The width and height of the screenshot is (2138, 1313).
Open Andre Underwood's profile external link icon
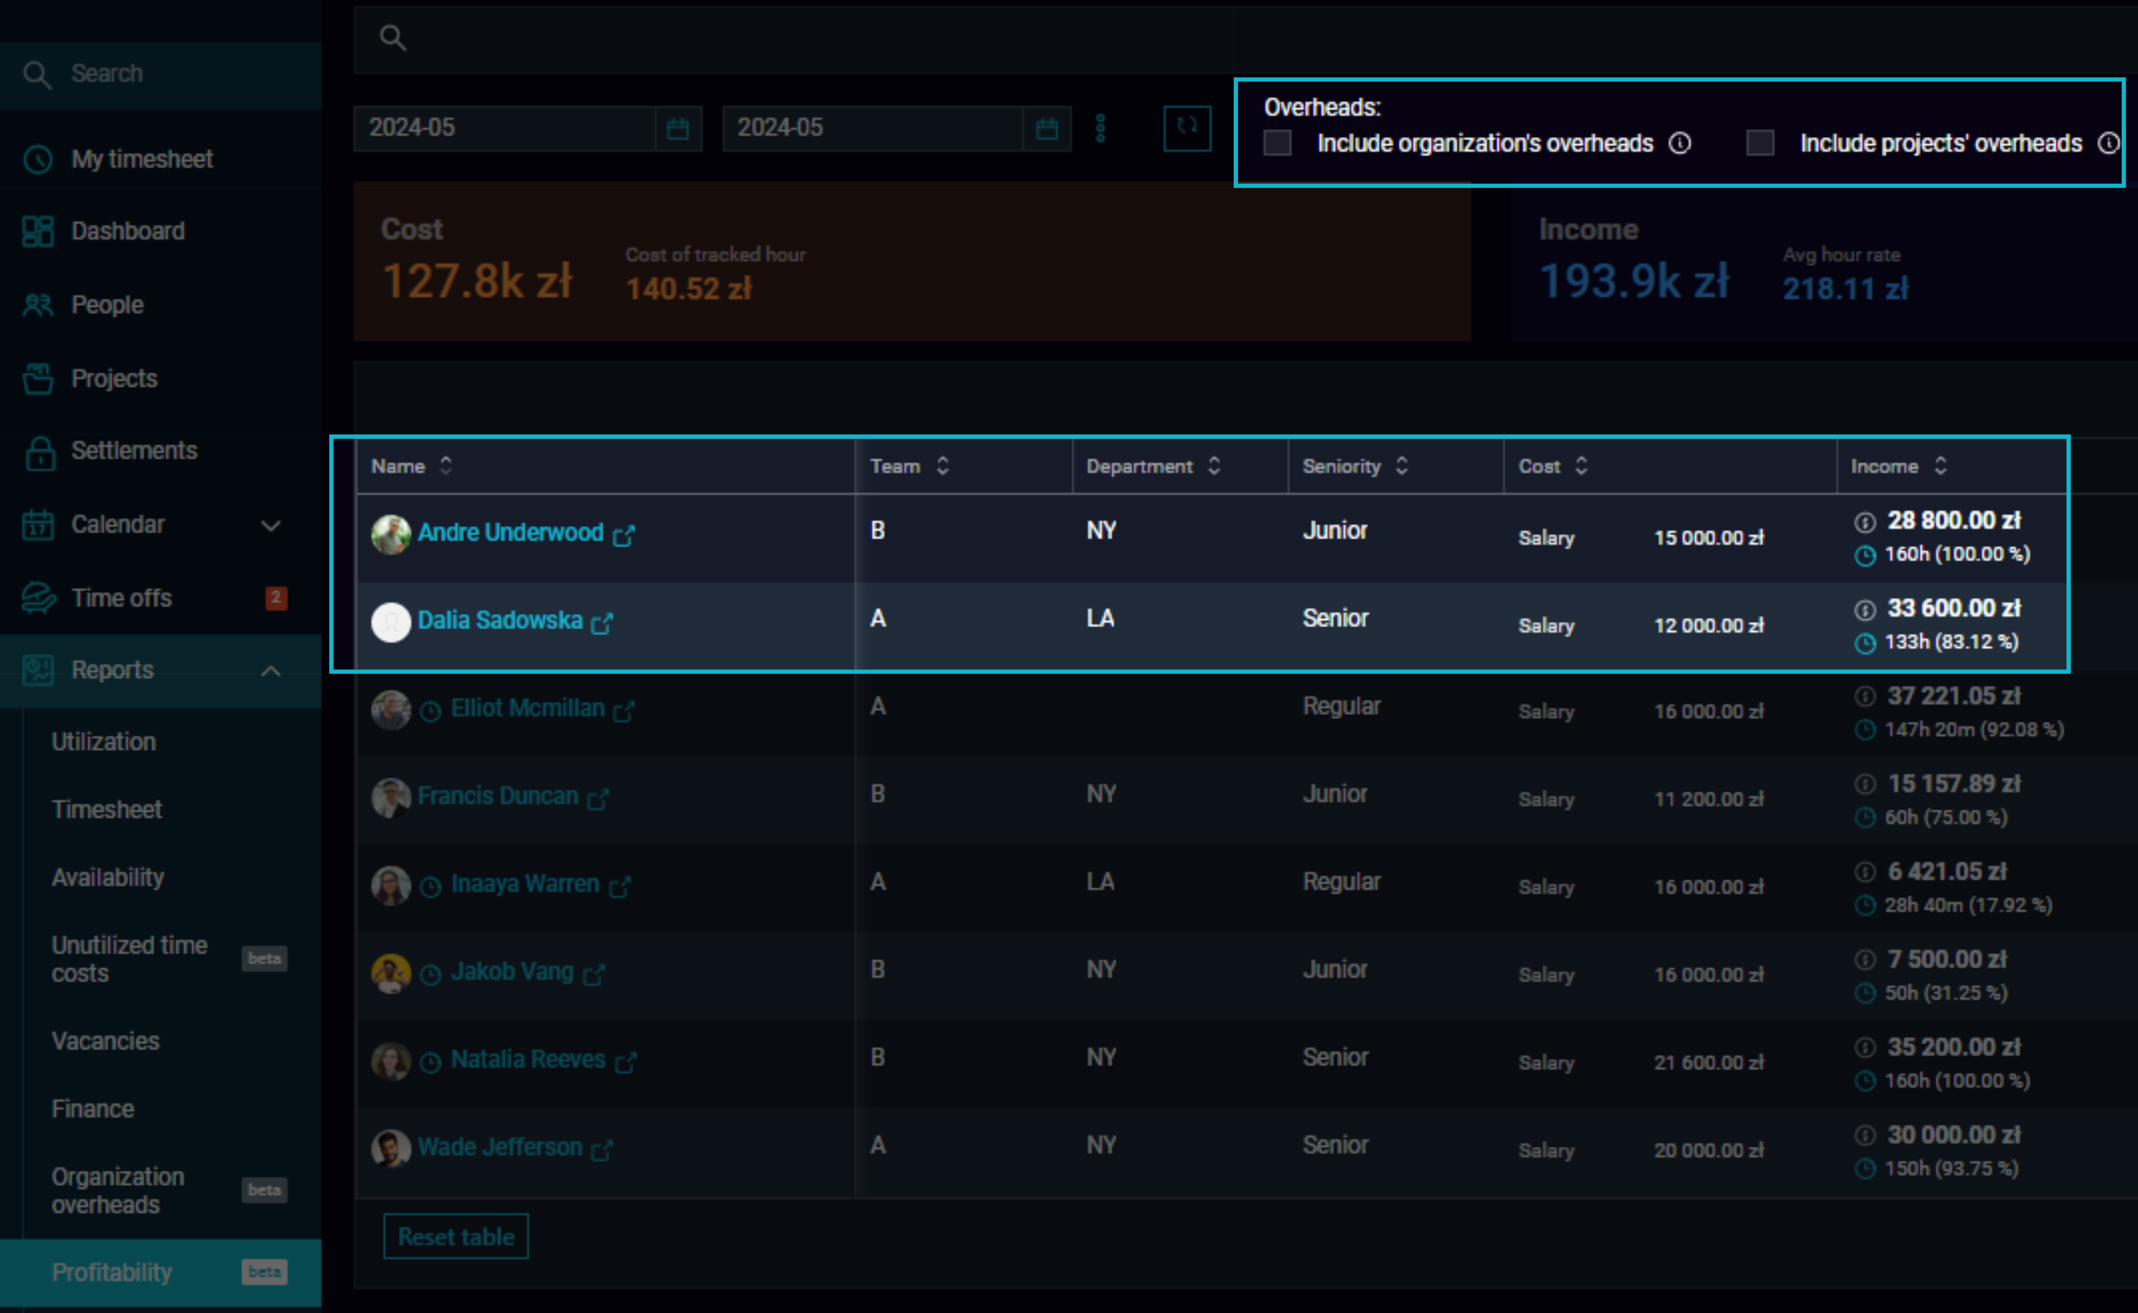click(624, 535)
